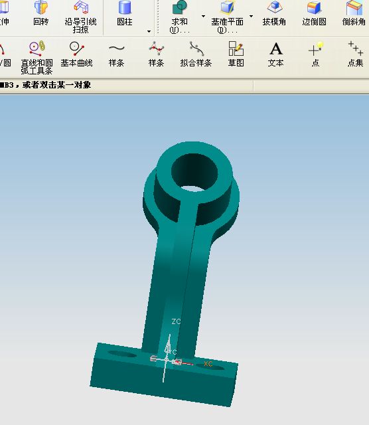Expand dropdown arrow next to 基准平面
Viewport: 369px width, 425px height.
(251, 17)
